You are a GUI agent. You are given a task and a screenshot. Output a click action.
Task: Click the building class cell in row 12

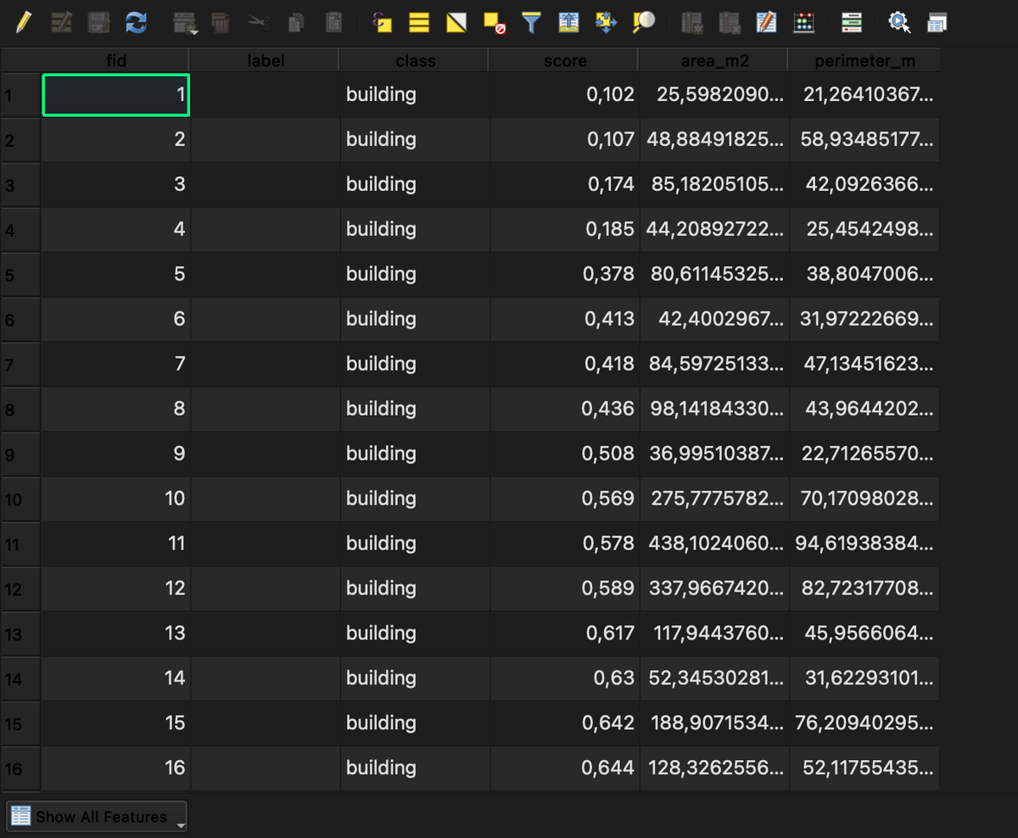(414, 589)
